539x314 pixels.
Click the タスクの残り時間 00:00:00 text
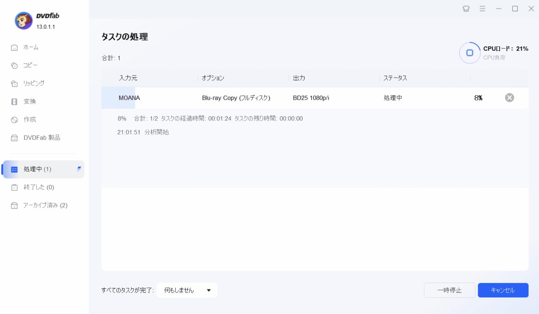click(269, 119)
